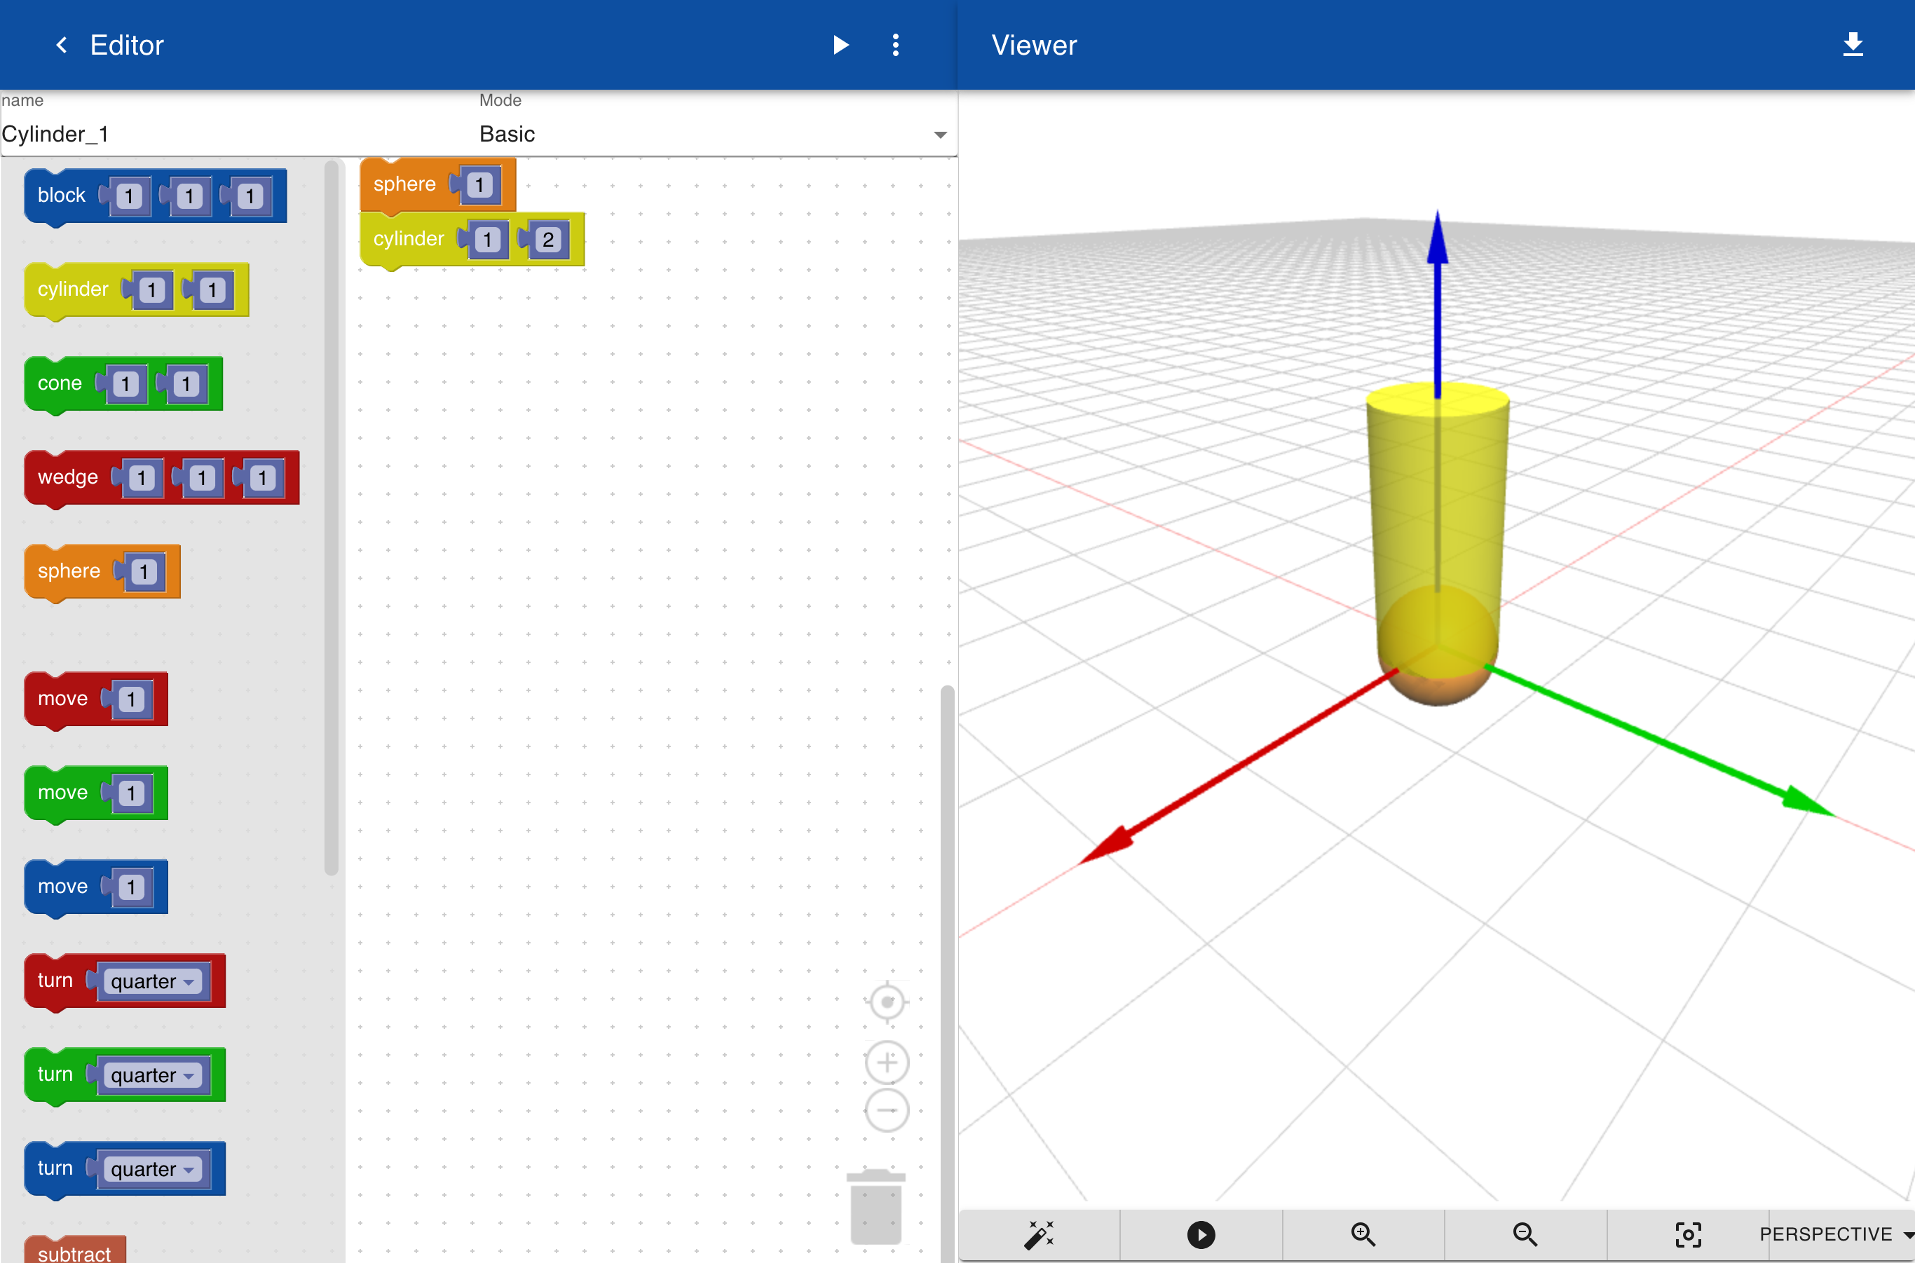
Task: Edit the first value of toolbox block piece
Action: [129, 196]
